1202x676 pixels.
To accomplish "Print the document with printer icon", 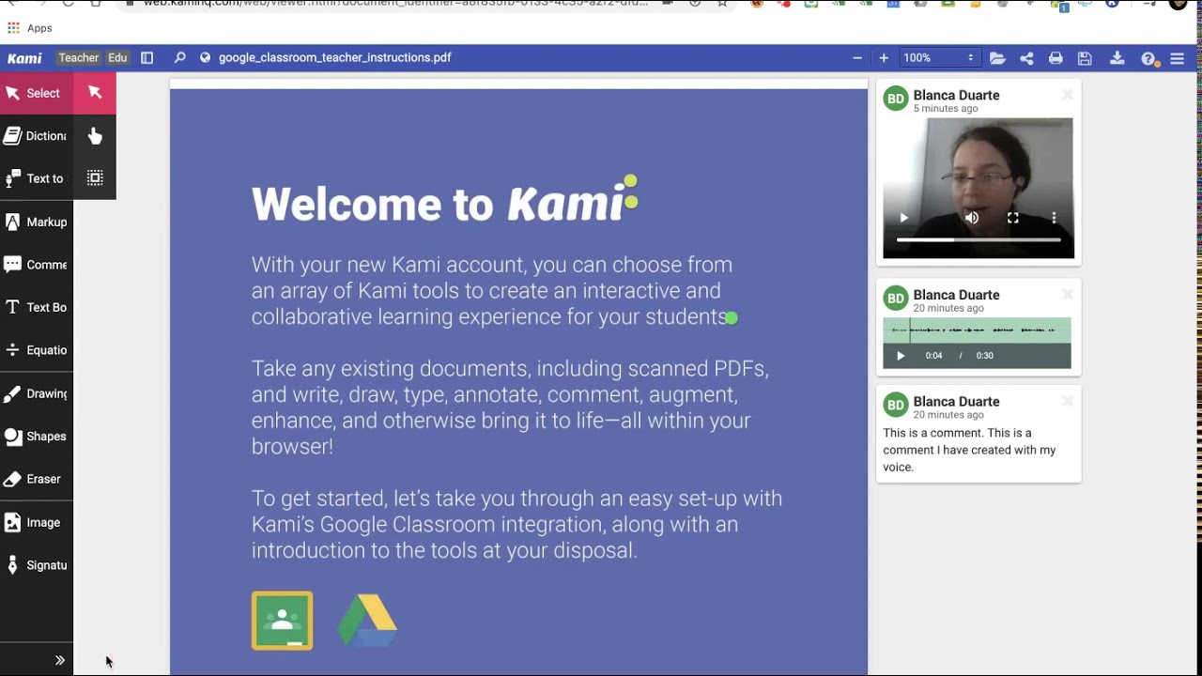I will 1056,58.
